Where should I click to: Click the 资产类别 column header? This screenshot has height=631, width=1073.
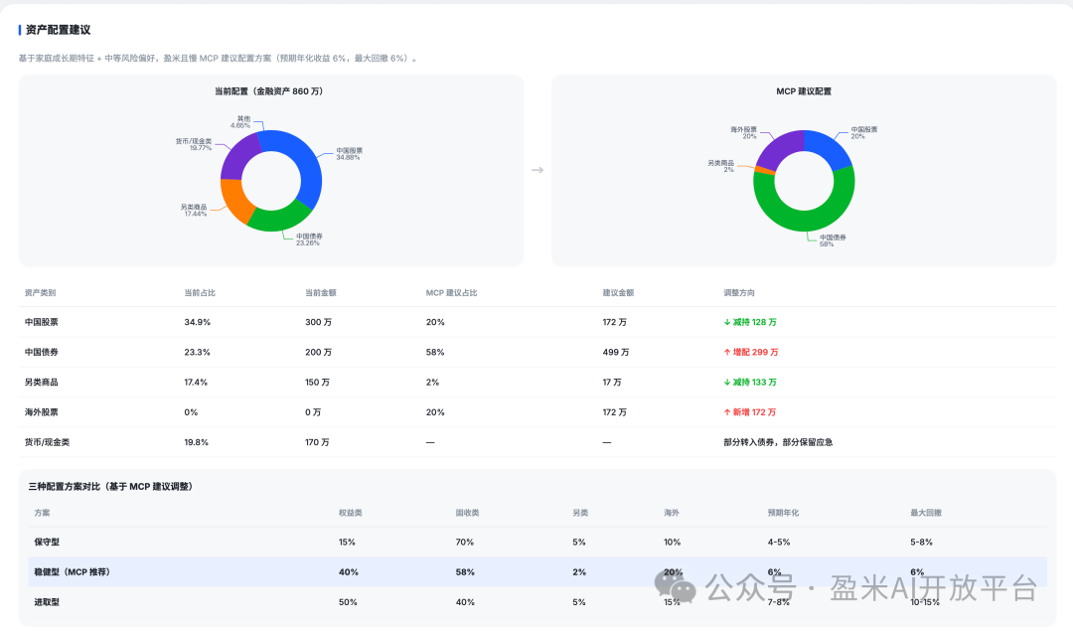[41, 293]
